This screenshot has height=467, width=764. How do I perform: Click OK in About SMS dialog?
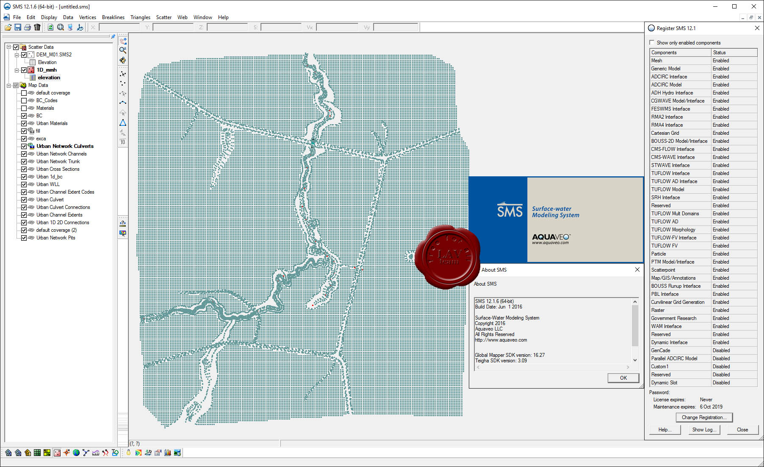click(623, 378)
